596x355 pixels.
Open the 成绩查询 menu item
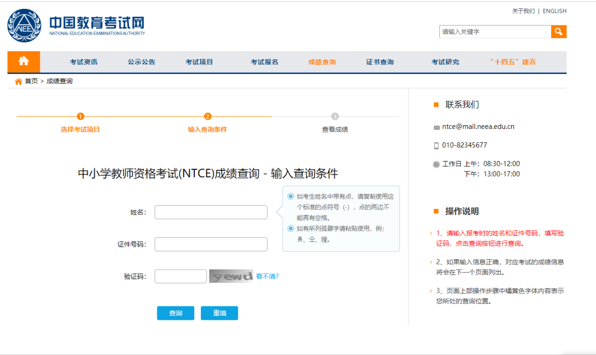coord(321,62)
